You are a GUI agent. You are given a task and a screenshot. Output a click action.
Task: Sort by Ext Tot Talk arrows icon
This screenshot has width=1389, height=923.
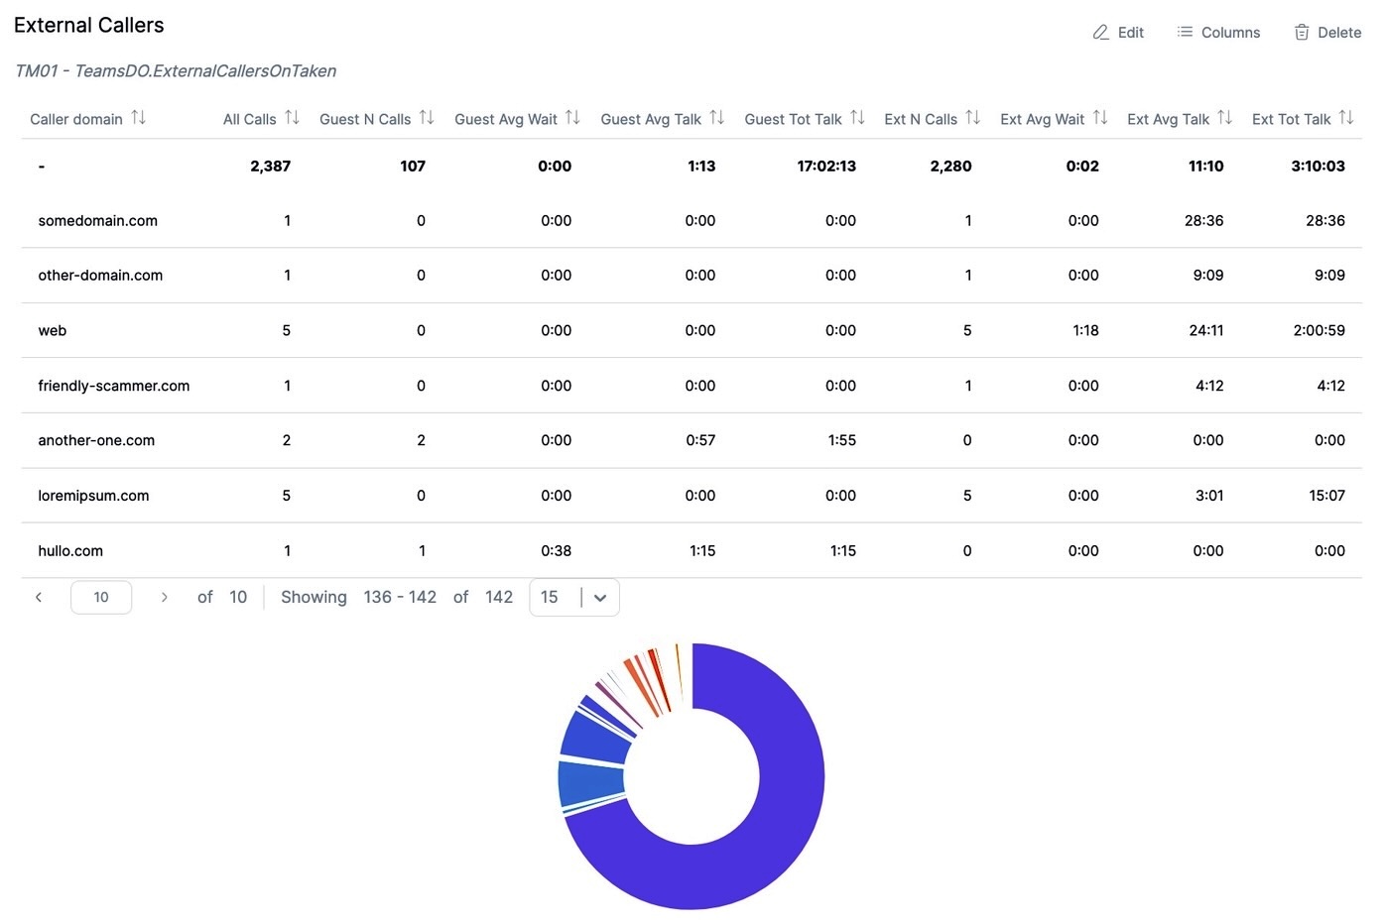(x=1345, y=118)
